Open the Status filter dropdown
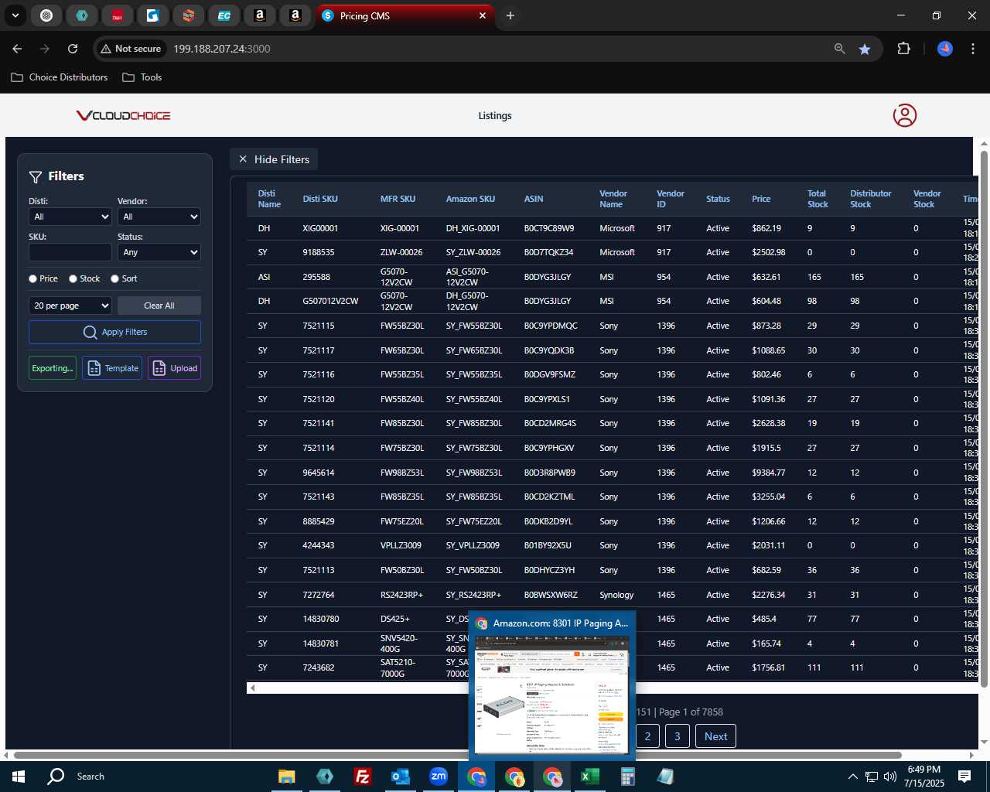 (x=159, y=252)
